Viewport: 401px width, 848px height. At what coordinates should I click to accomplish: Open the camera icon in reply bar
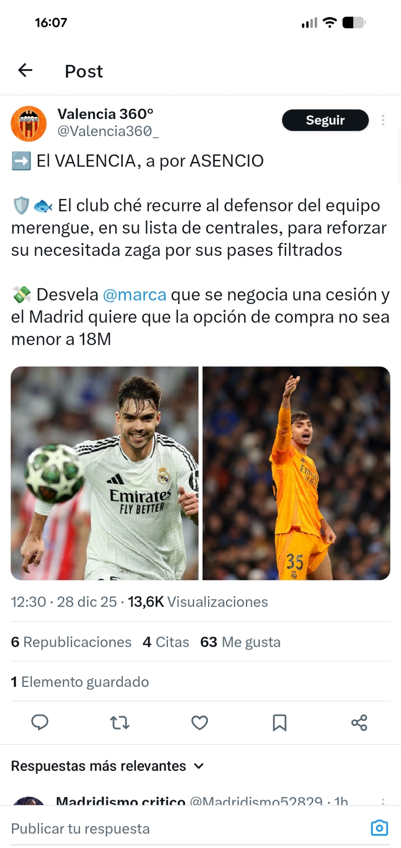(379, 828)
